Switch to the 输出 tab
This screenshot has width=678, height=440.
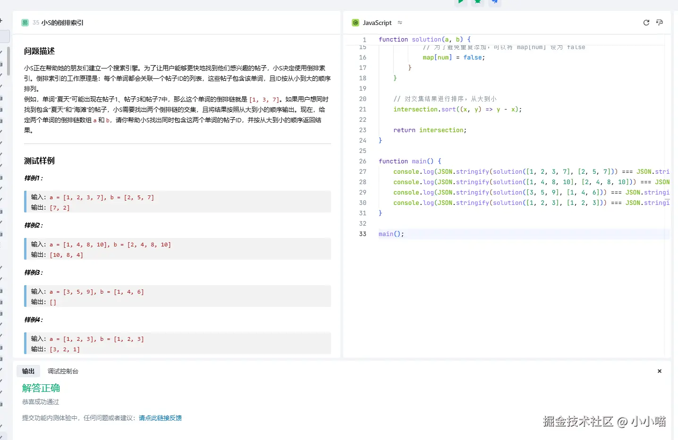point(28,371)
